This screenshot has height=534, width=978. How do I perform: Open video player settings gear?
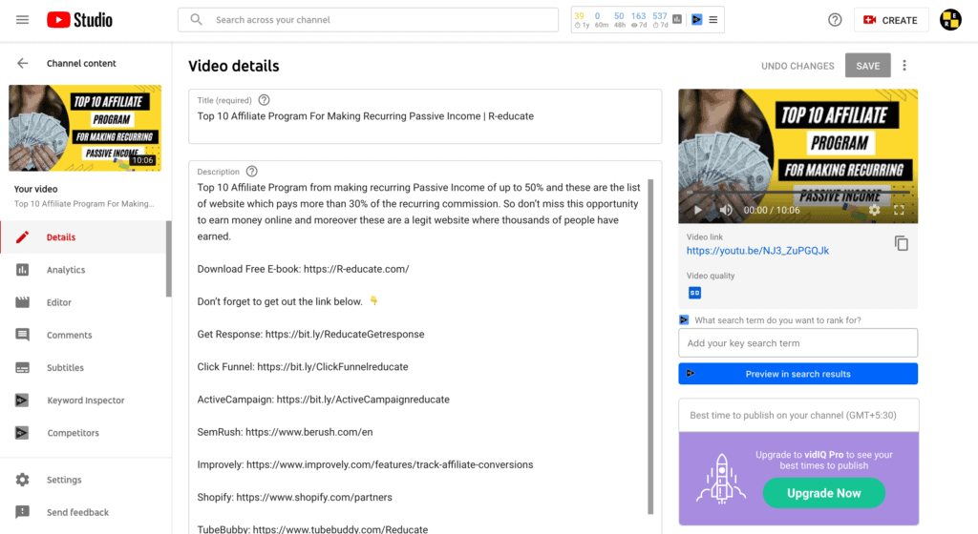tap(875, 211)
